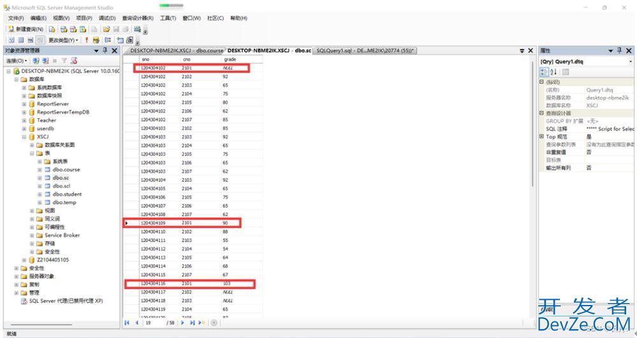The image size is (637, 338).
Task: Show the Criteria pane icon
Action: pos(21,40)
